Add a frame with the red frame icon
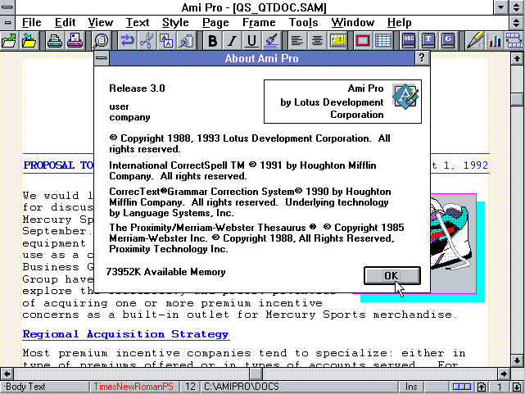This screenshot has width=525, height=394. (x=363, y=41)
